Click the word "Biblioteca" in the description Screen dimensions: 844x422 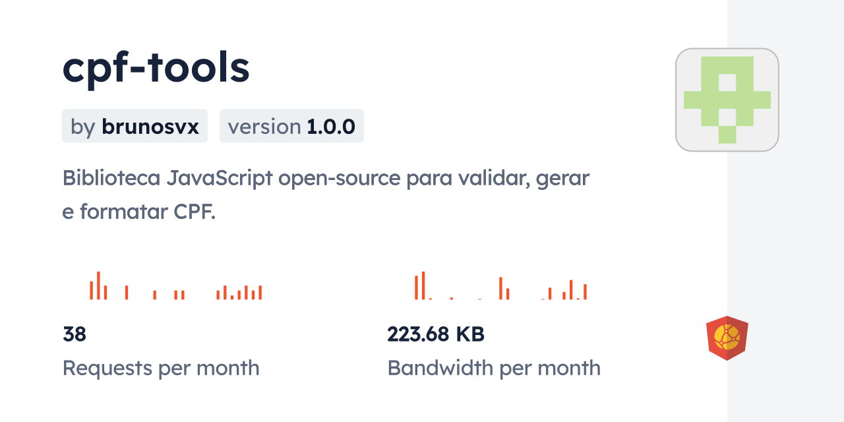coord(111,178)
